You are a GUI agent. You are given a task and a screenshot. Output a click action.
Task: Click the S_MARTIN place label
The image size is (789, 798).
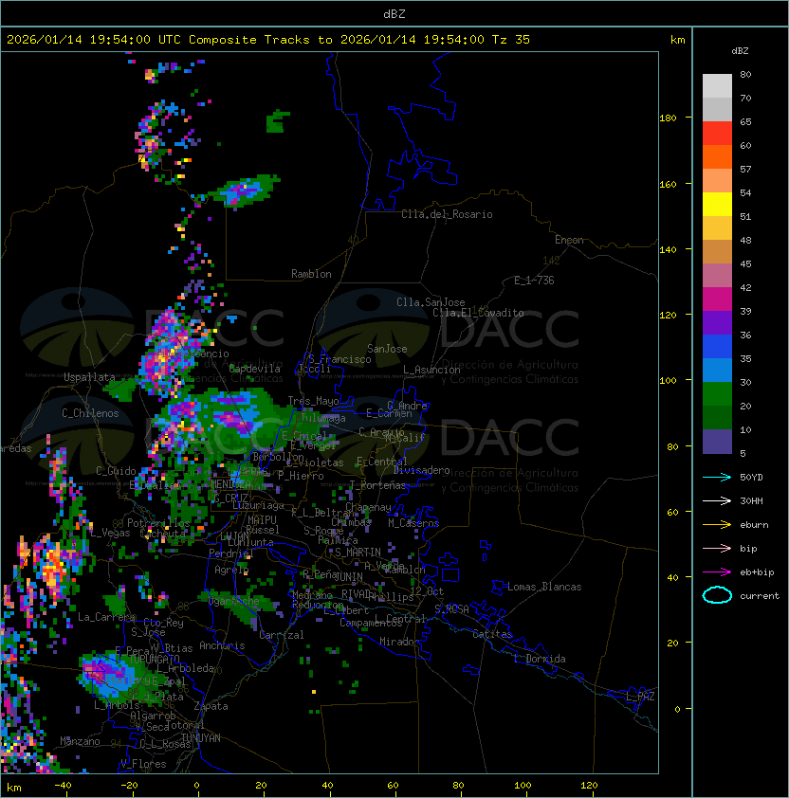tap(358, 553)
